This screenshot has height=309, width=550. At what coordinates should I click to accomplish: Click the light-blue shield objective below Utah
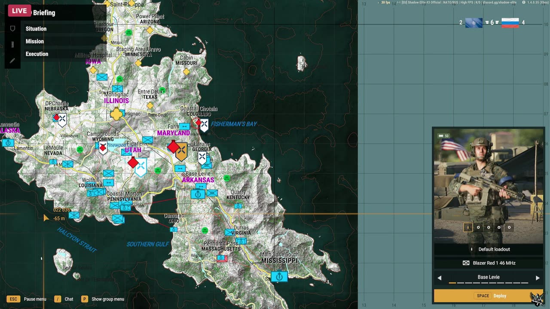click(x=141, y=167)
